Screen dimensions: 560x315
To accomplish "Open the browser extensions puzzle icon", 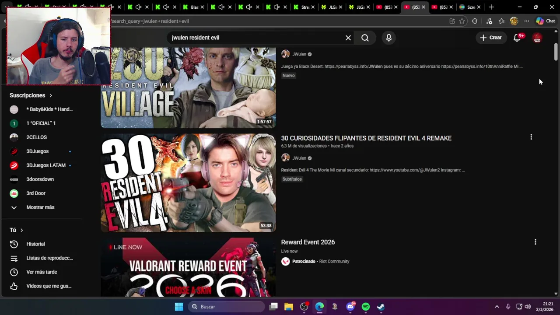I will [475, 21].
